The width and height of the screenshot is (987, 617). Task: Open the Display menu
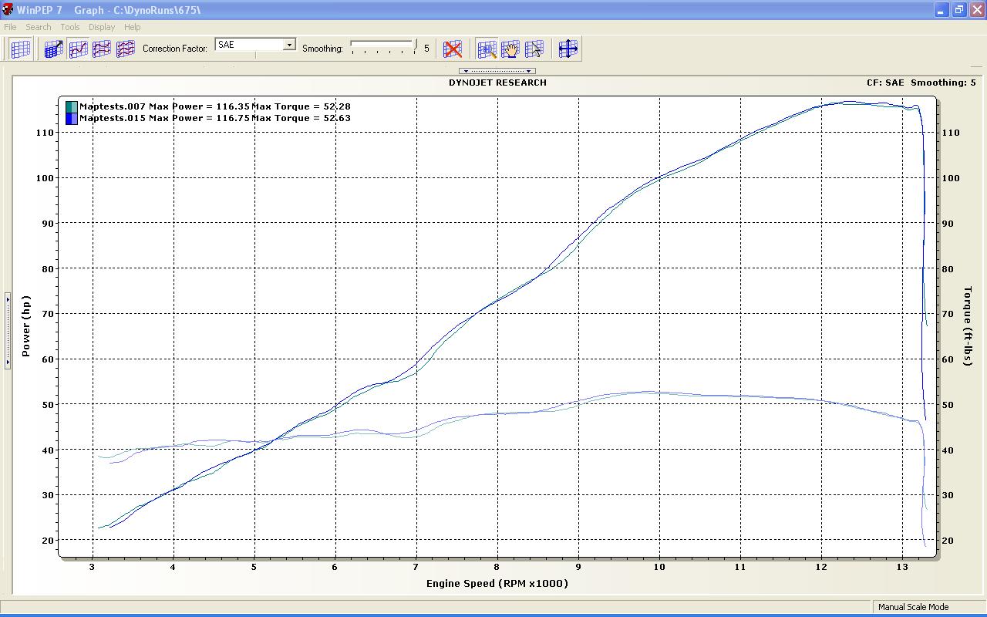(x=102, y=27)
